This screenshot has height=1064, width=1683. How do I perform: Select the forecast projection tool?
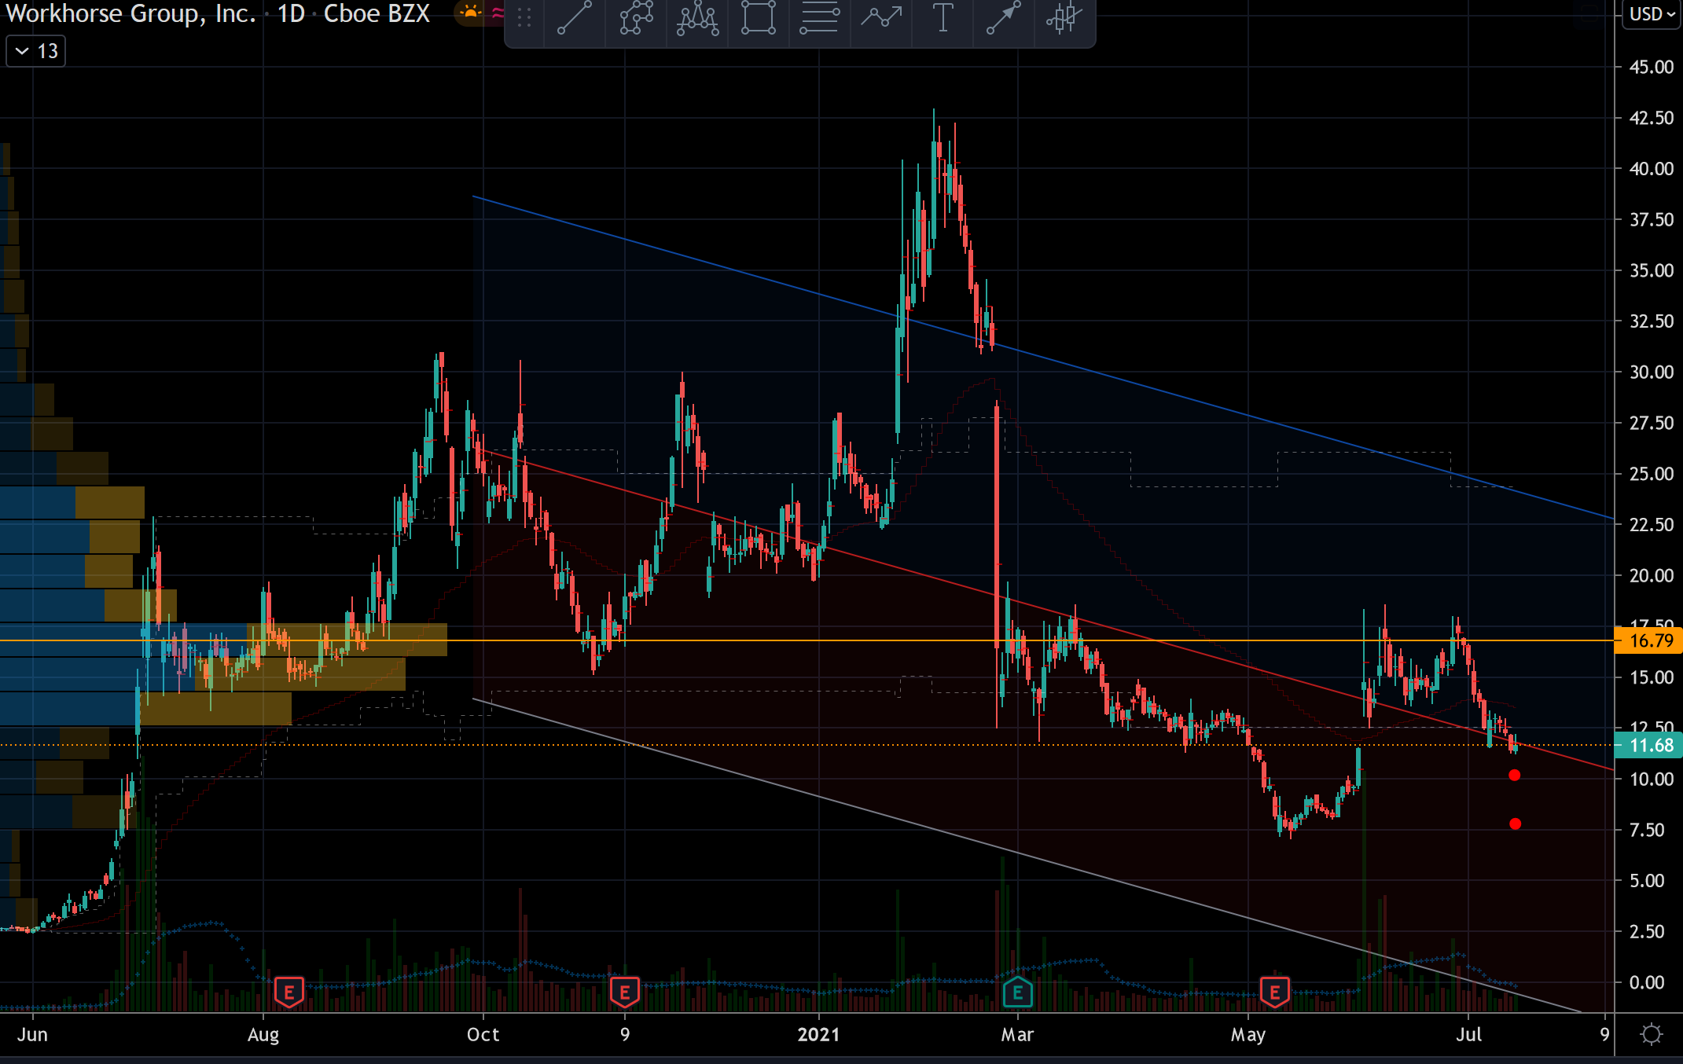(x=880, y=17)
